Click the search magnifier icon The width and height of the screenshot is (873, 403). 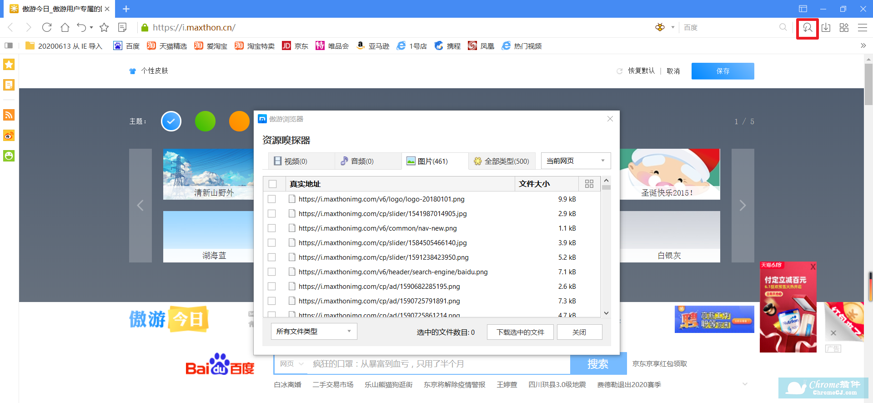point(783,27)
